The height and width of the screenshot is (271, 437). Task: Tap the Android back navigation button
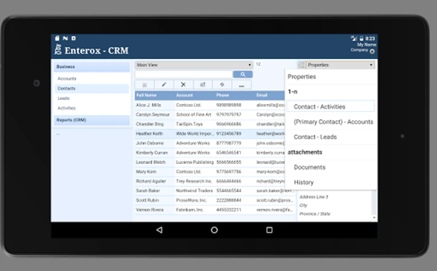[160, 230]
